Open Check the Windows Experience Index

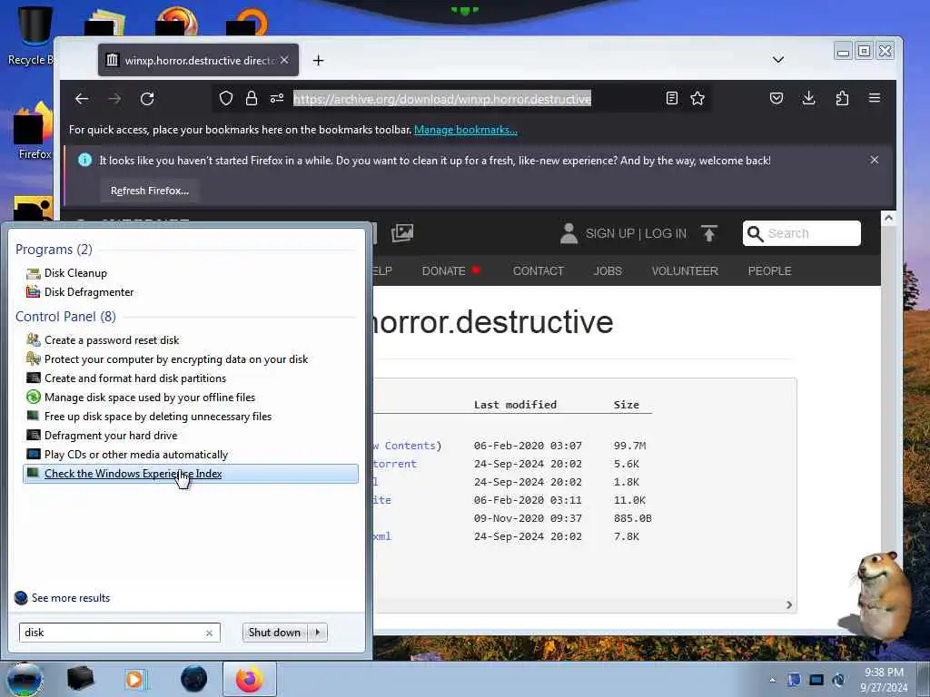click(191, 474)
